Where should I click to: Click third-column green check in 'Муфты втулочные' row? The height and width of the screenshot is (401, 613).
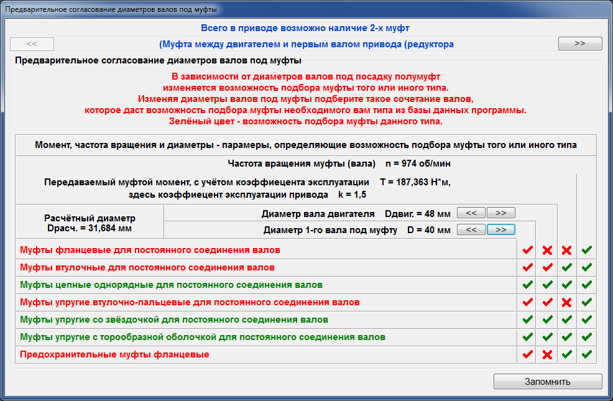(x=567, y=267)
